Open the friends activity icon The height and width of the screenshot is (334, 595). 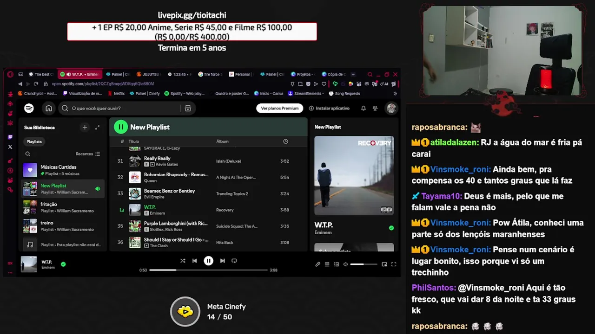pyautogui.click(x=375, y=108)
